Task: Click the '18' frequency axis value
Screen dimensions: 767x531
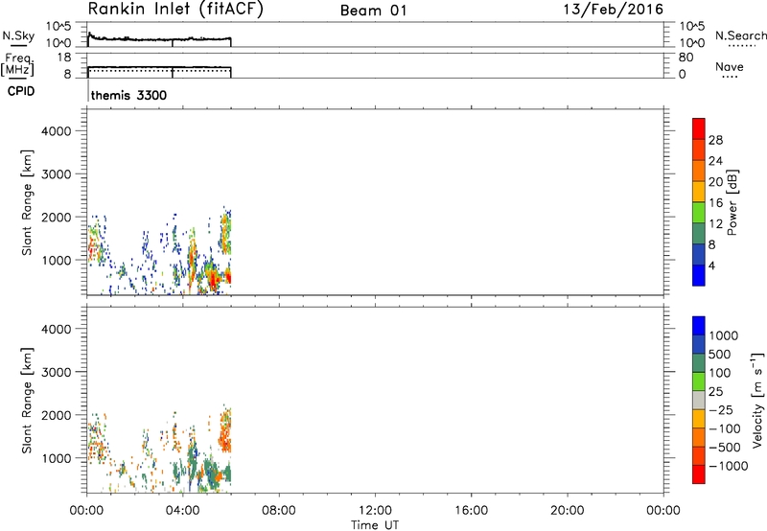Action: (64, 58)
